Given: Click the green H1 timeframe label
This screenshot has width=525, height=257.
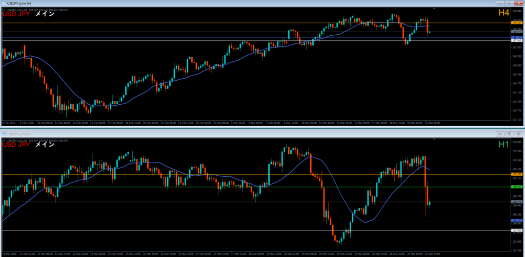Looking at the screenshot, I should coord(504,145).
